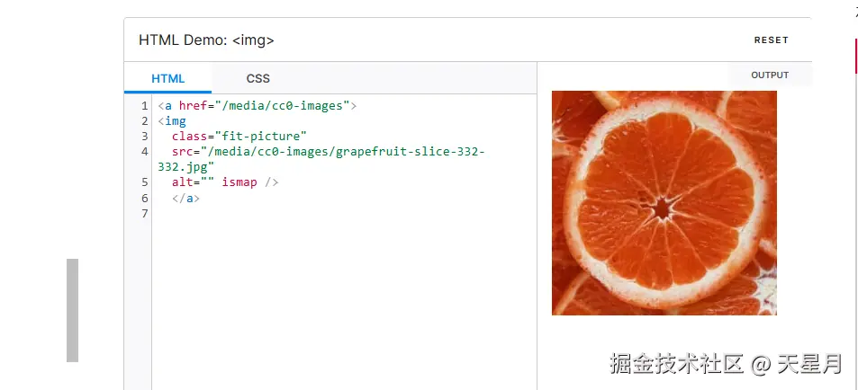Click the OUTPUT label

tap(770, 75)
